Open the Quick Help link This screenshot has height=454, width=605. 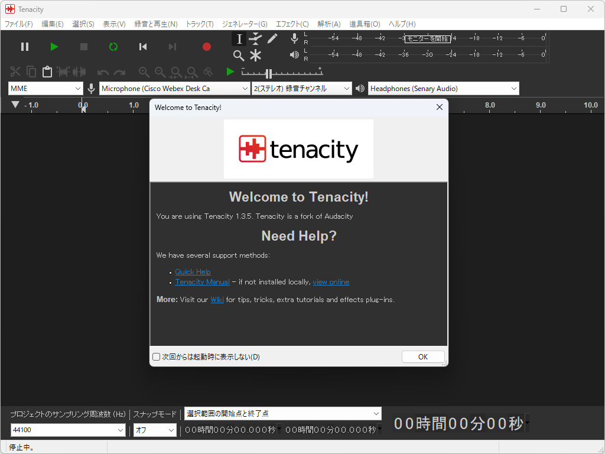[193, 272]
